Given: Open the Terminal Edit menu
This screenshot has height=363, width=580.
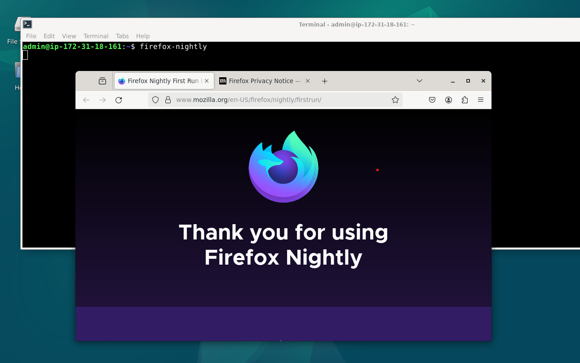Looking at the screenshot, I should tap(49, 36).
